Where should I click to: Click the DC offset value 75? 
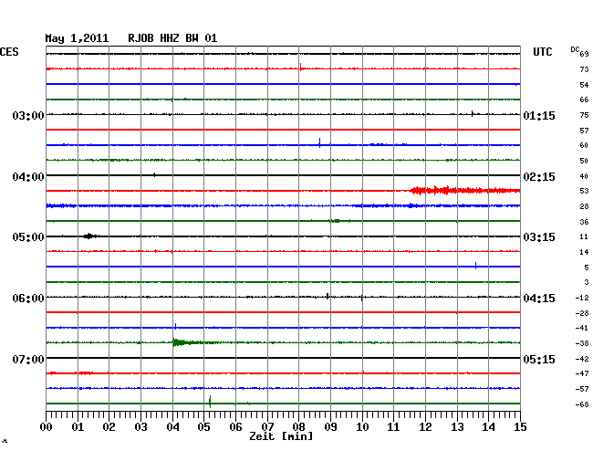click(584, 115)
